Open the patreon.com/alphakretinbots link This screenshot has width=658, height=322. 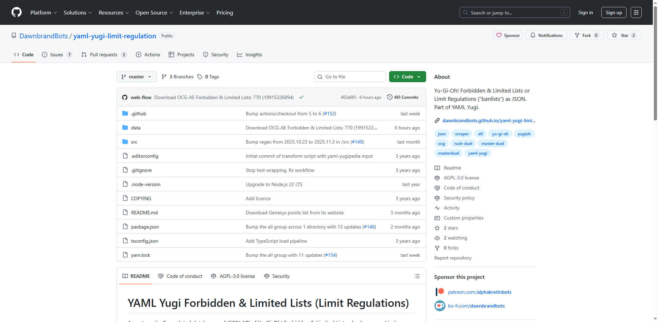tap(479, 292)
